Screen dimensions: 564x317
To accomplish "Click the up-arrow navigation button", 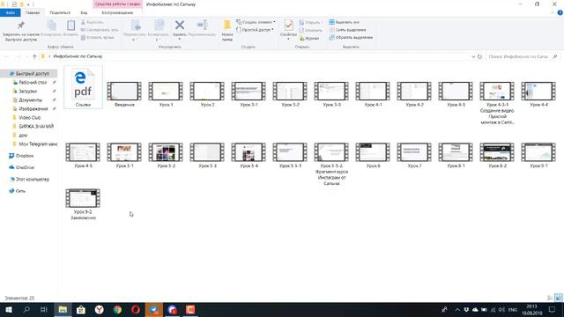I will (x=34, y=56).
